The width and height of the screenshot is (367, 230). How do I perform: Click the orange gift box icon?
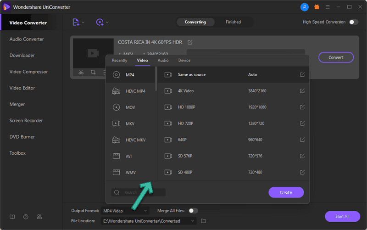coord(317,7)
